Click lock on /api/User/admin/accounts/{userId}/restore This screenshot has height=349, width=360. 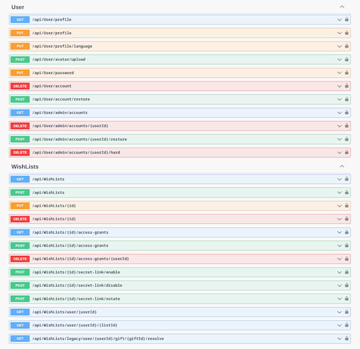pyautogui.click(x=346, y=139)
